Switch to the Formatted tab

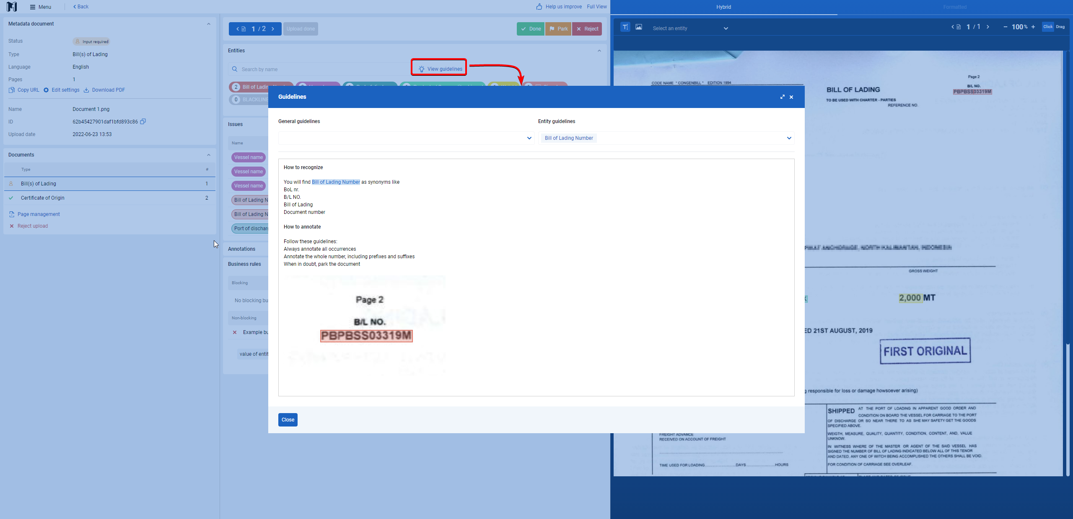click(955, 7)
